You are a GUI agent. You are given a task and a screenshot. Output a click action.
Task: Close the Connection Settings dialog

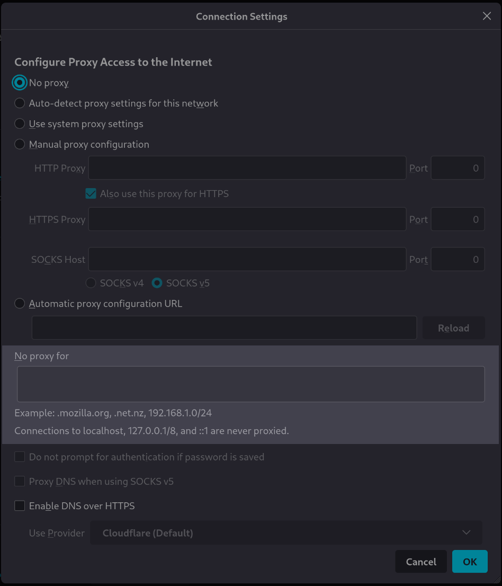tap(486, 16)
